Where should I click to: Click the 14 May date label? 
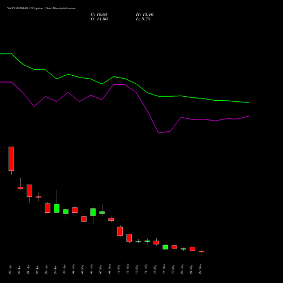[x=146, y=269]
